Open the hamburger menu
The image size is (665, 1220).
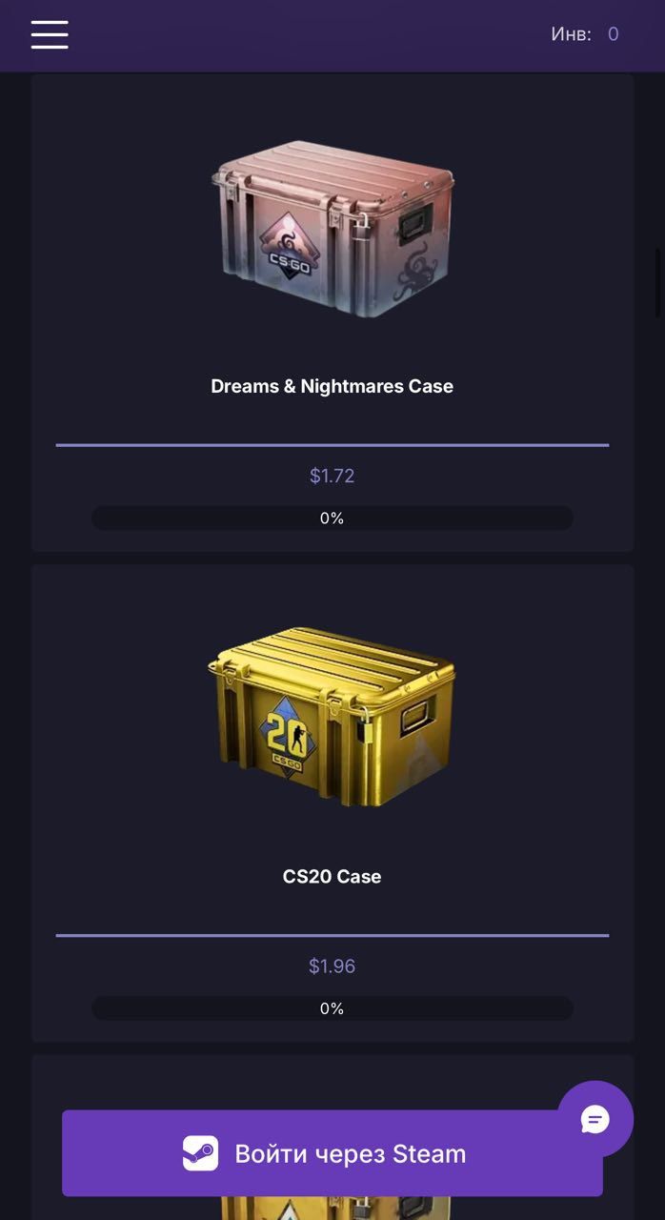point(50,34)
